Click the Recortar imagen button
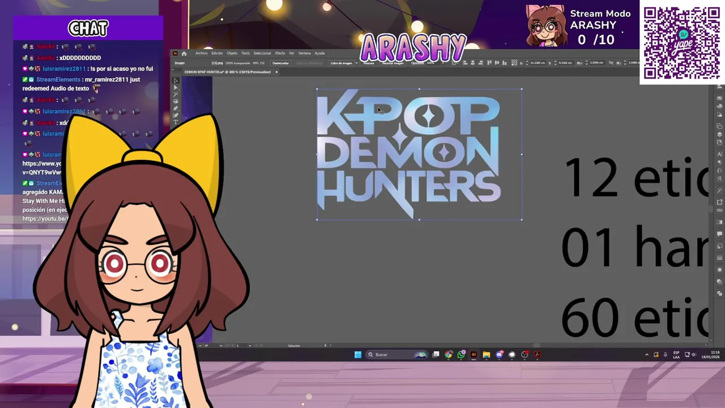The image size is (725, 408). (x=393, y=63)
